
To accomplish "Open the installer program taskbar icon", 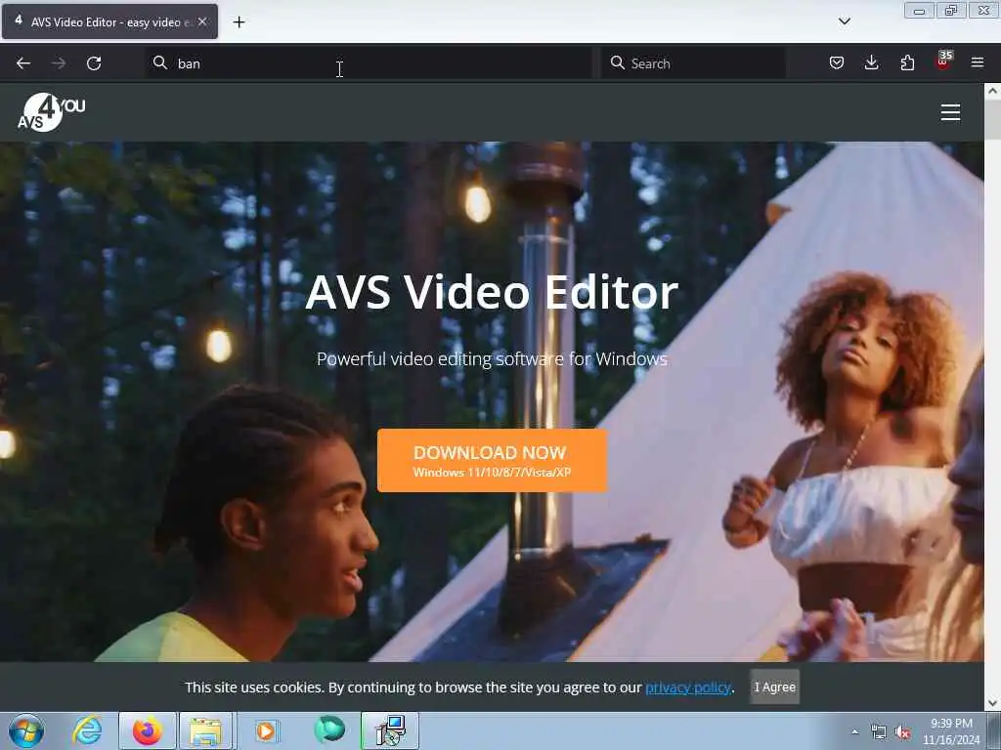I will pyautogui.click(x=390, y=730).
